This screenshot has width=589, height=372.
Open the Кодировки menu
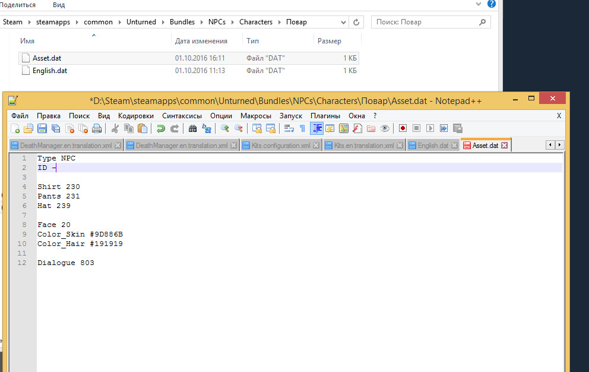pos(136,116)
